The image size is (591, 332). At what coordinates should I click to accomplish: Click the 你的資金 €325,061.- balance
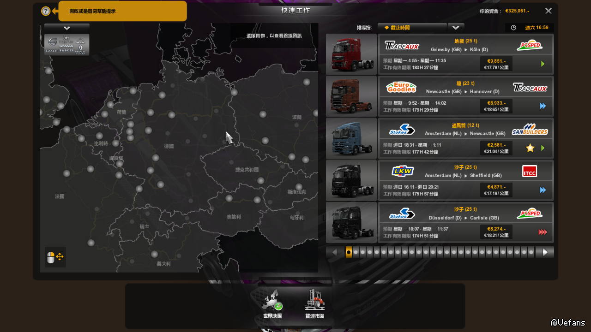[x=505, y=11]
